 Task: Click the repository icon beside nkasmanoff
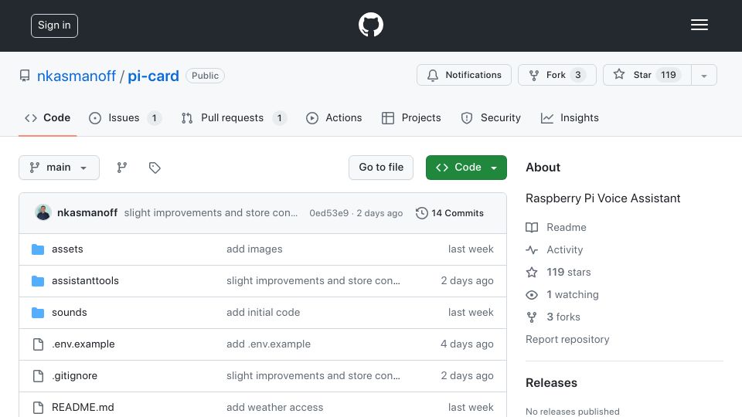pyautogui.click(x=25, y=76)
